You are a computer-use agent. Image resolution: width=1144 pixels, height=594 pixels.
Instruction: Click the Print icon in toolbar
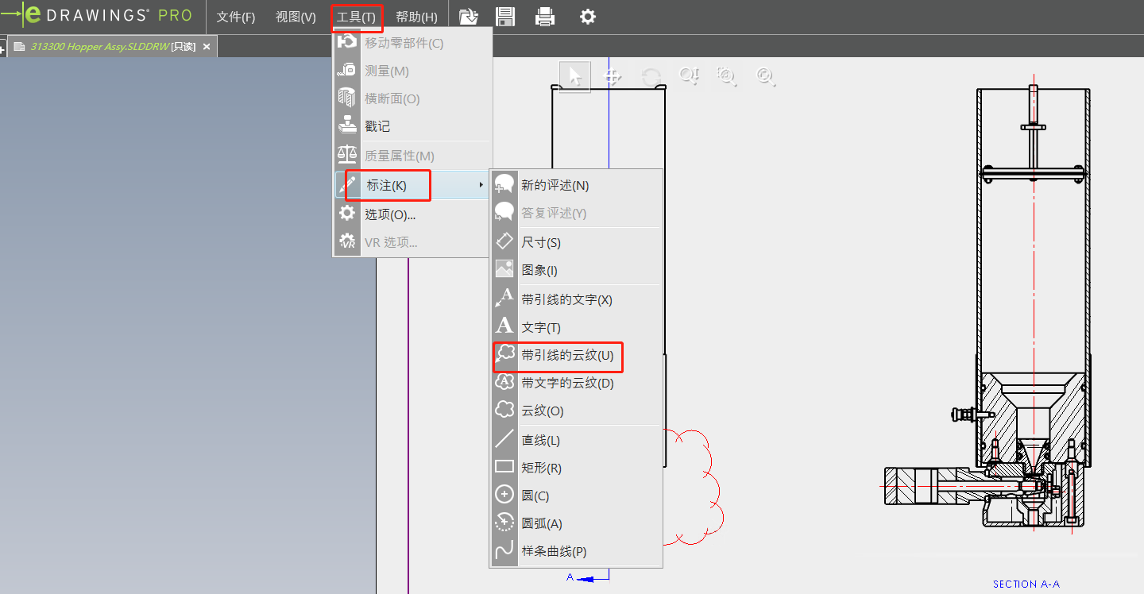545,17
